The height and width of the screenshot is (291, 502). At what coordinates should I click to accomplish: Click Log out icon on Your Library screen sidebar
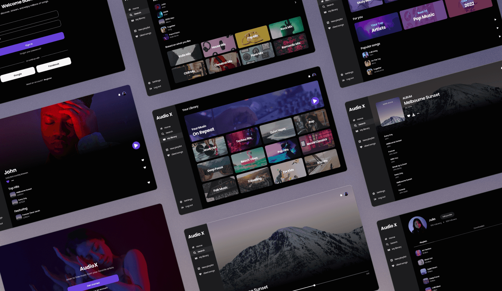183,207
